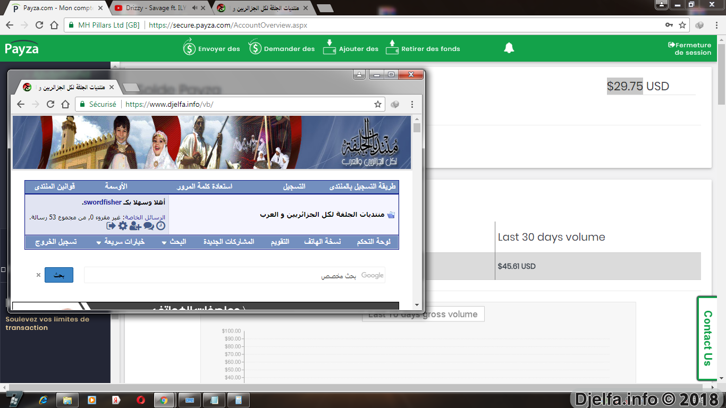The width and height of the screenshot is (726, 408).
Task: Open Calculator from taskbar
Action: [239, 399]
